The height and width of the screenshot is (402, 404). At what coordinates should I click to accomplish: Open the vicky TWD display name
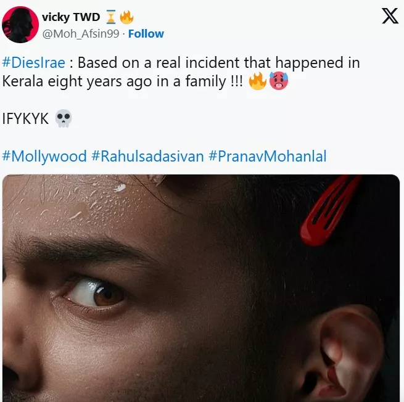point(71,17)
